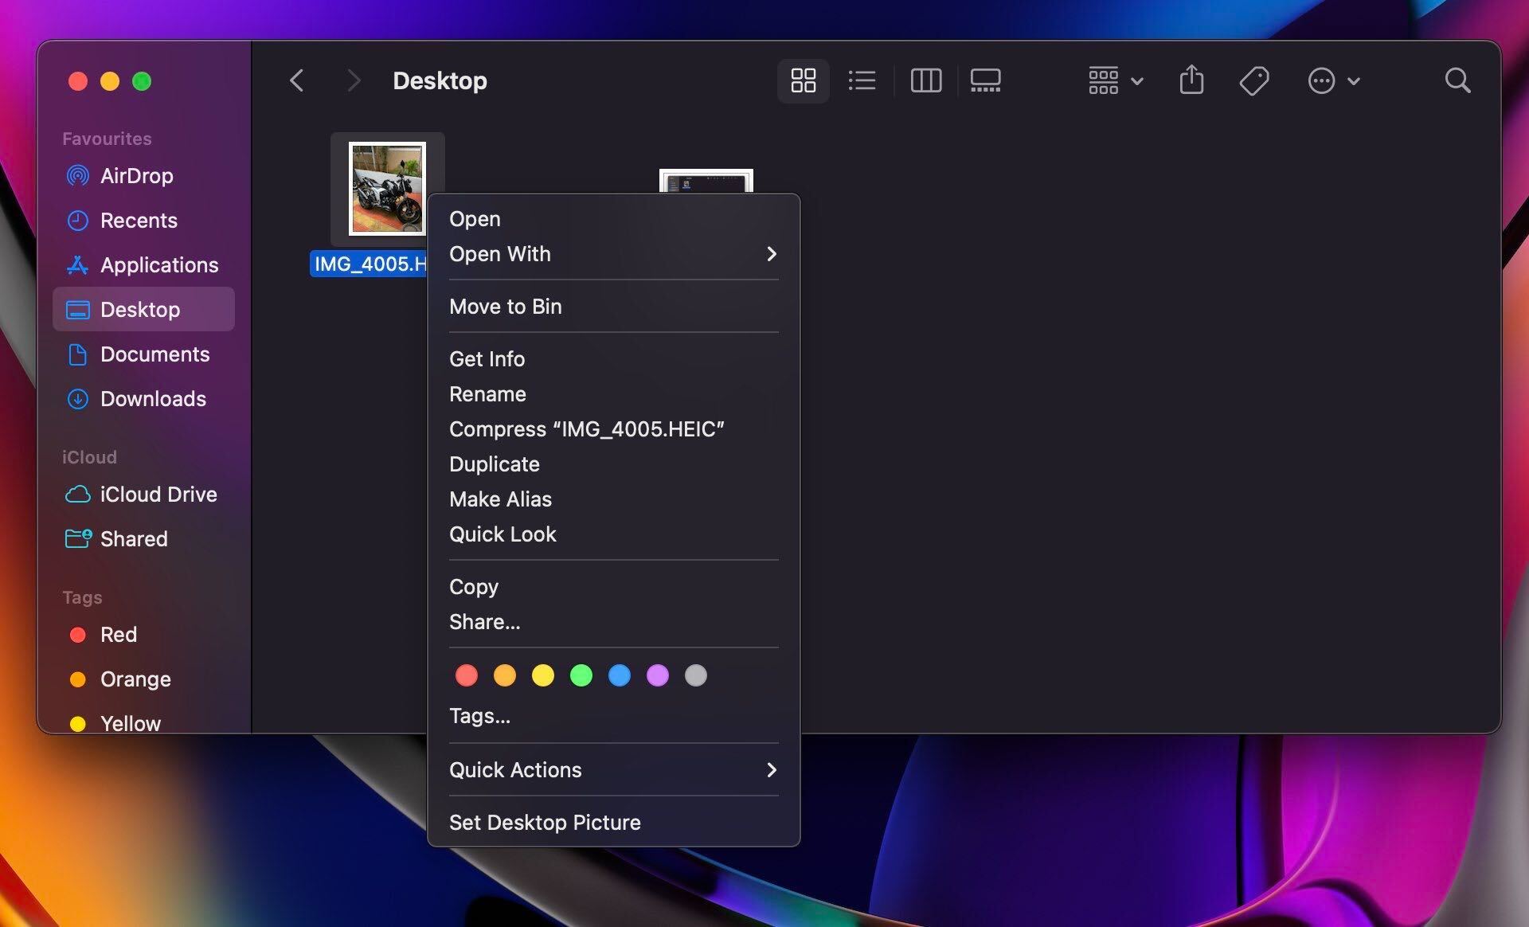The image size is (1529, 927).
Task: Open the Shared sidebar item
Action: (x=143, y=538)
